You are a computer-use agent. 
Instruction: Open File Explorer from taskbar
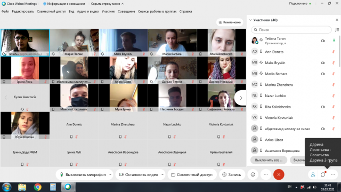pos(22,187)
